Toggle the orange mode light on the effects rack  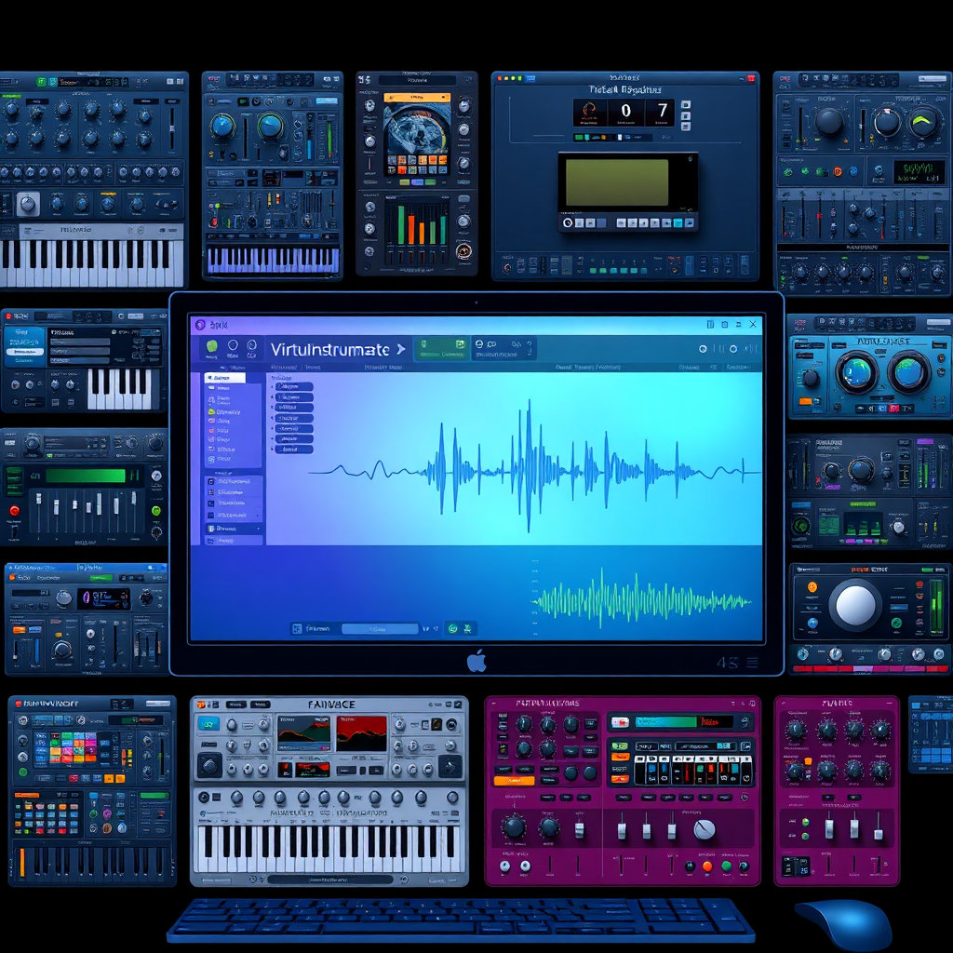click(812, 586)
